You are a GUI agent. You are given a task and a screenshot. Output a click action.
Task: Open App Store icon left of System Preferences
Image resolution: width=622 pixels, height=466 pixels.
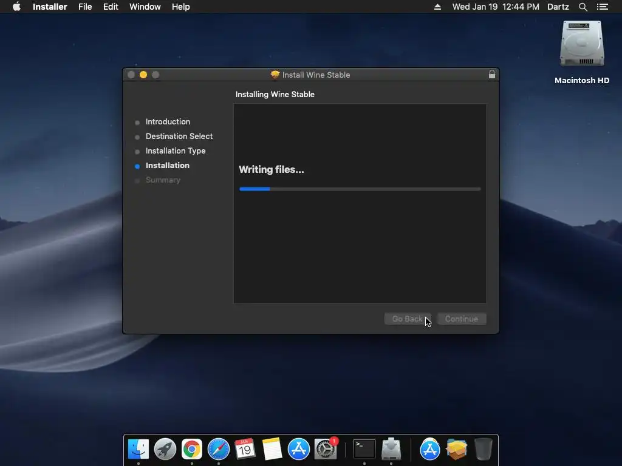[x=299, y=450]
